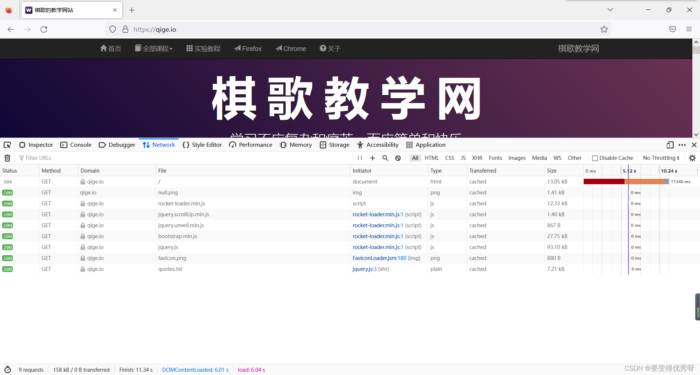Click the tracking protection shield icon

point(113,29)
